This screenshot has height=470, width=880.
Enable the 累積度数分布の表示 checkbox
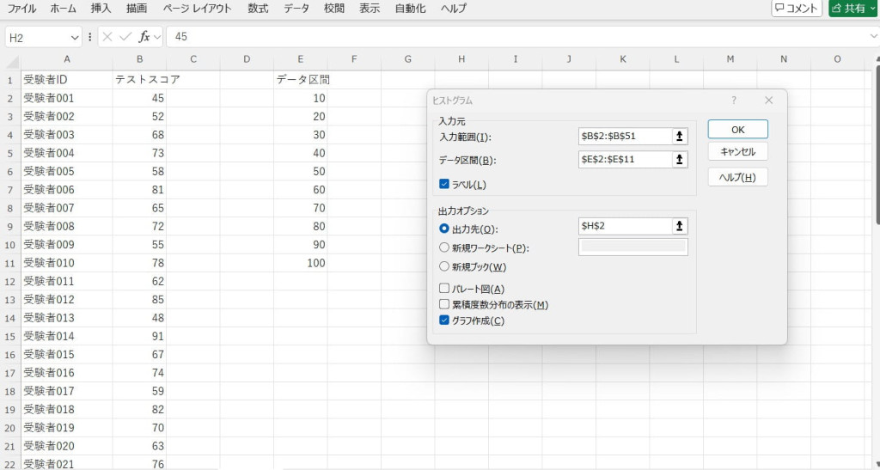tap(444, 304)
